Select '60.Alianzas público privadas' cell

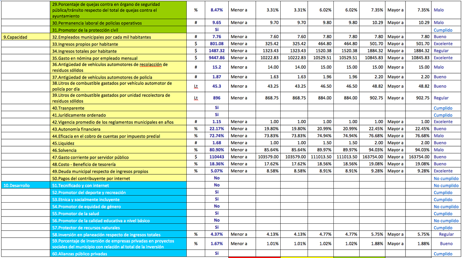pyautogui.click(x=119, y=254)
